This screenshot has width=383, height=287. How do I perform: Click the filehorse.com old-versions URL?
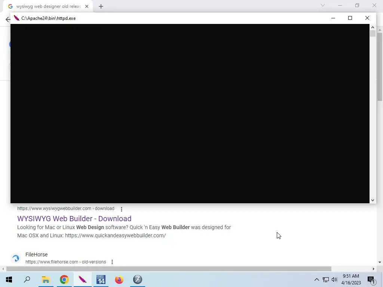66,262
